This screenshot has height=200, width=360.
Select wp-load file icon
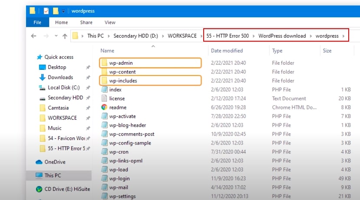coord(104,170)
